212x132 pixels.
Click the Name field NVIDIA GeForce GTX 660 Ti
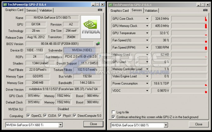point(52,17)
